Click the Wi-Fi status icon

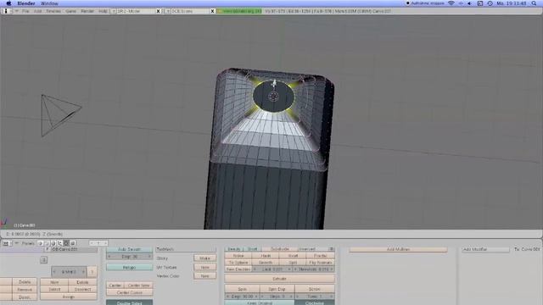coord(451,3)
